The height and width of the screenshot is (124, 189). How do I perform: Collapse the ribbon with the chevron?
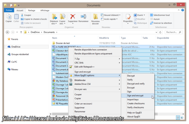179,10
